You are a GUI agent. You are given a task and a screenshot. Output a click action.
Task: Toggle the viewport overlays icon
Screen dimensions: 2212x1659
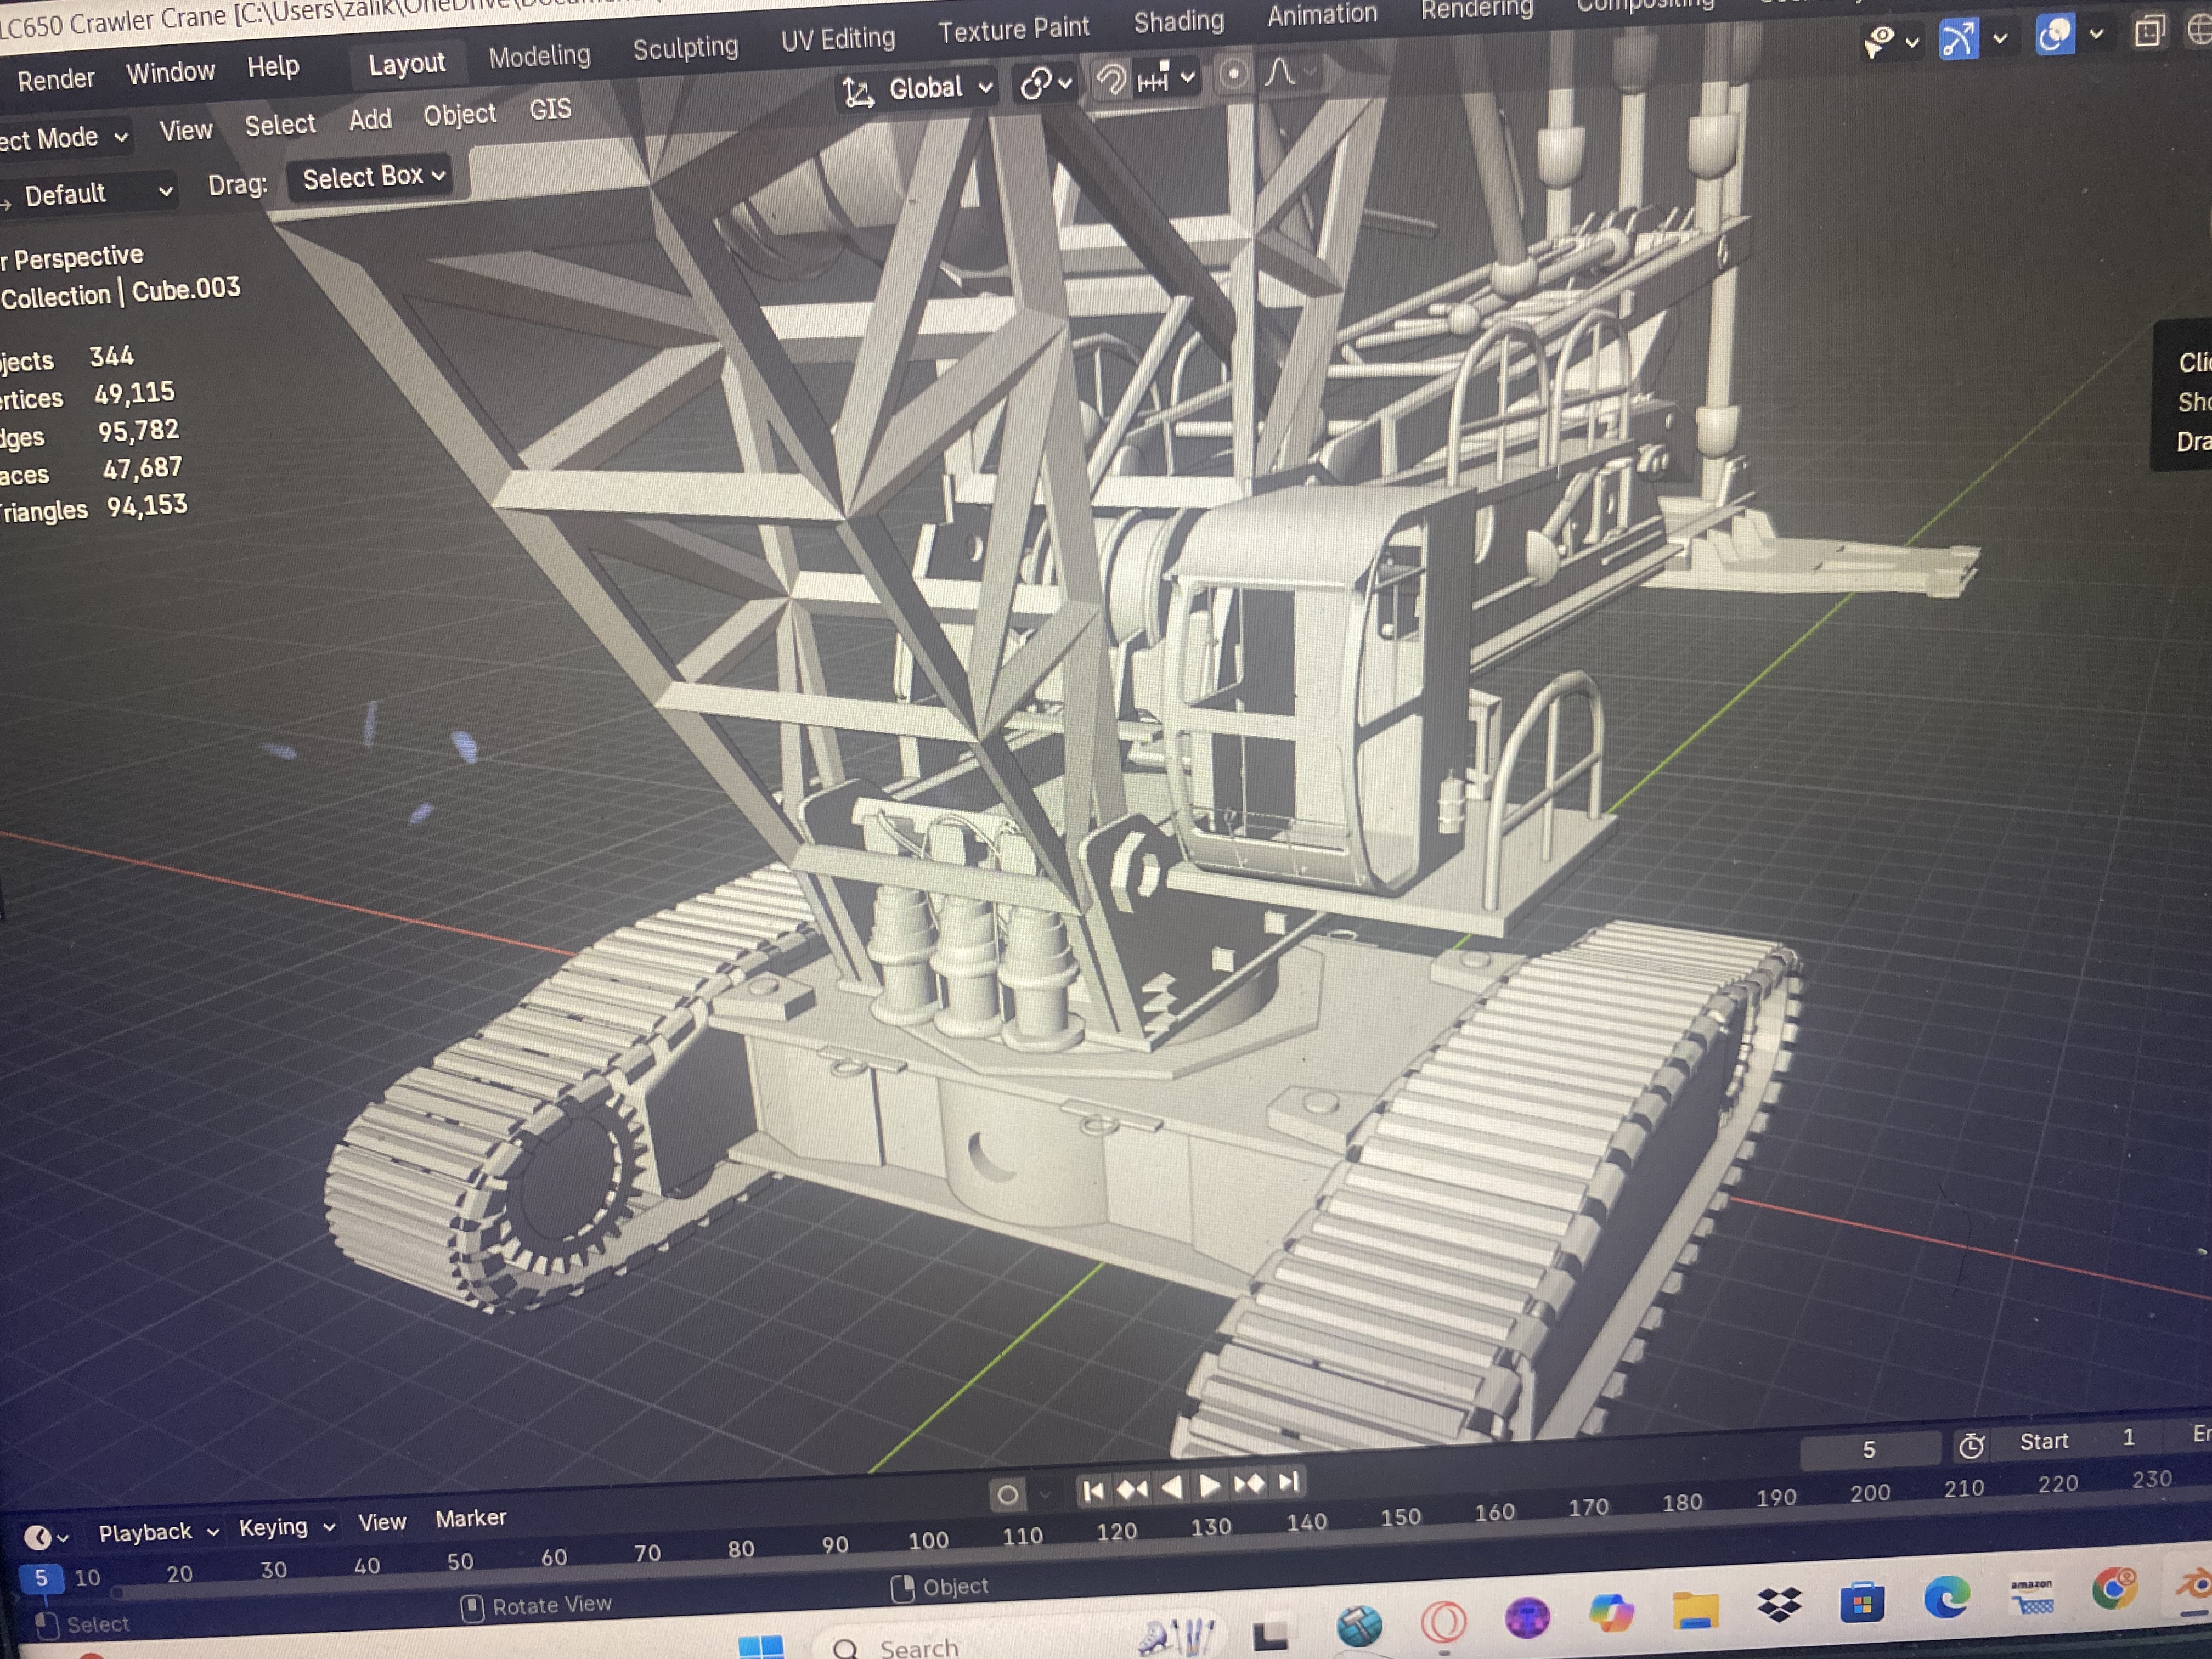2054,35
